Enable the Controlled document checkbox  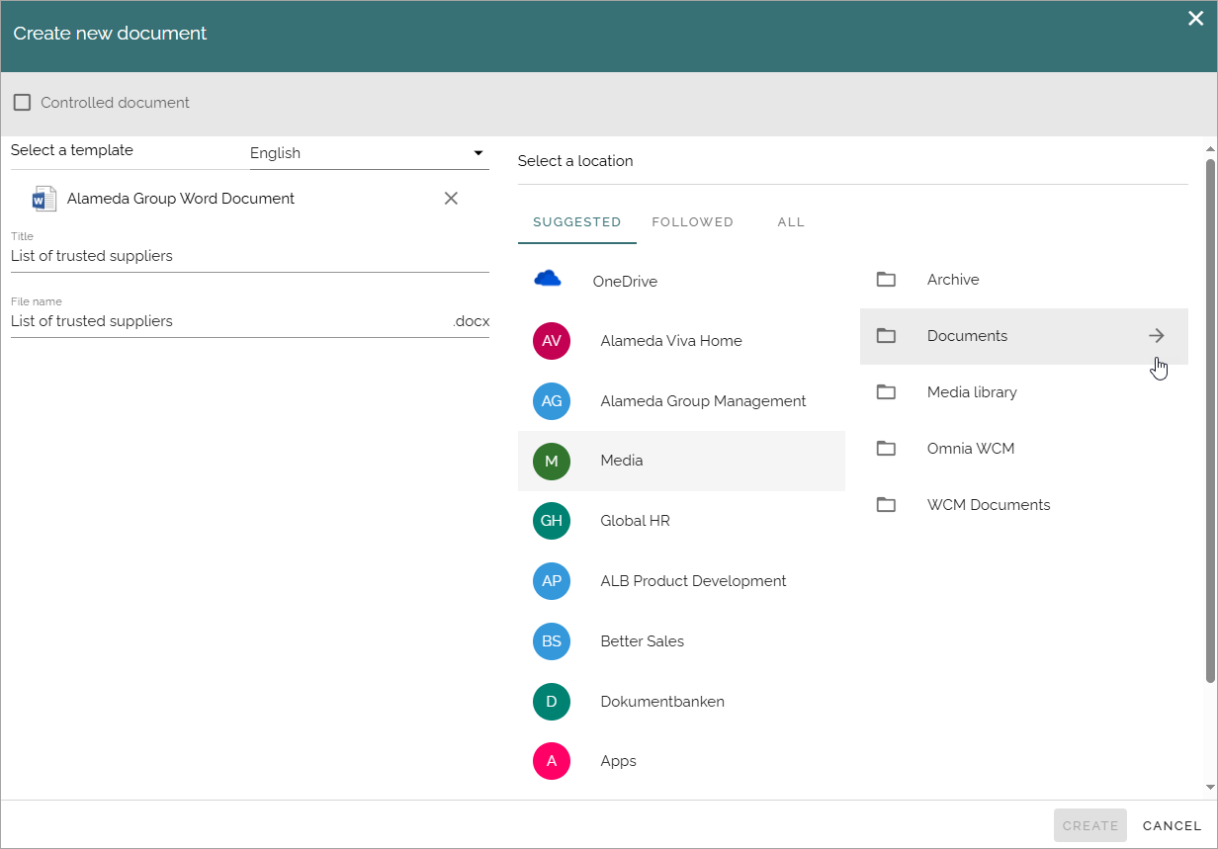point(22,103)
